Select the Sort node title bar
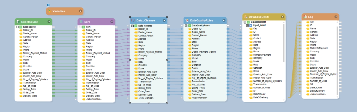This screenshot has height=112, width=357. point(96,22)
